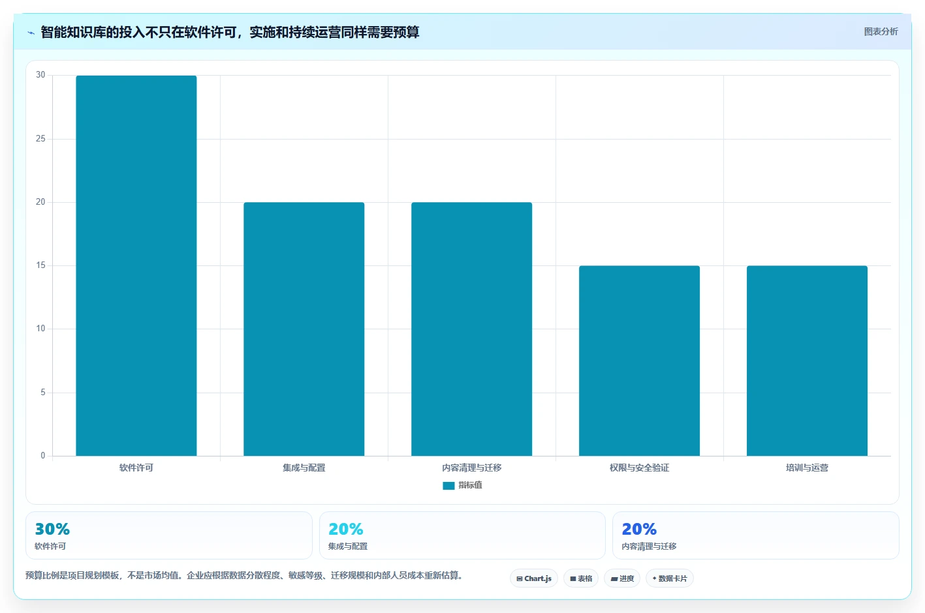
Task: Click the 权限与安全验证 x-axis label
Action: [639, 468]
